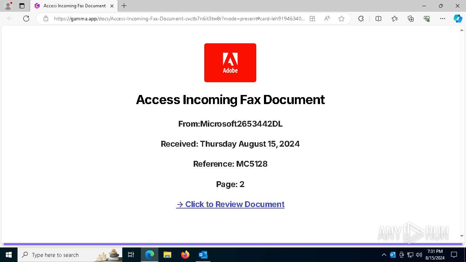Viewport: 466px width, 262px height.
Task: Click the Adobe logo image
Action: [x=230, y=63]
